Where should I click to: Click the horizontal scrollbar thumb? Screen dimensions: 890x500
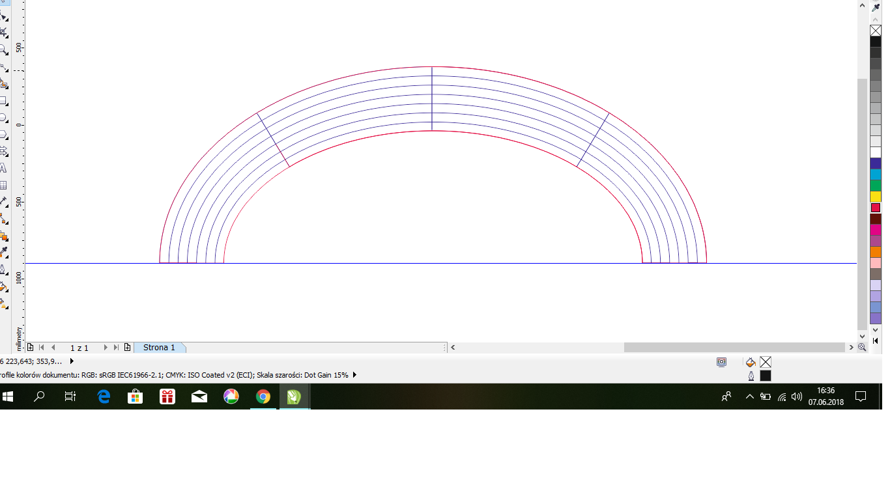tap(734, 348)
